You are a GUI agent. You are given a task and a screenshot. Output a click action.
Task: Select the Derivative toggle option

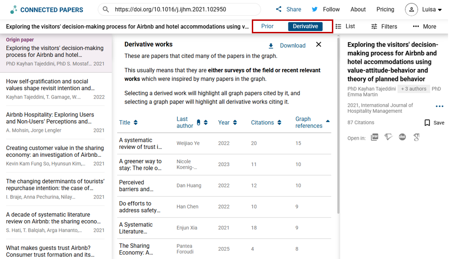coord(305,26)
